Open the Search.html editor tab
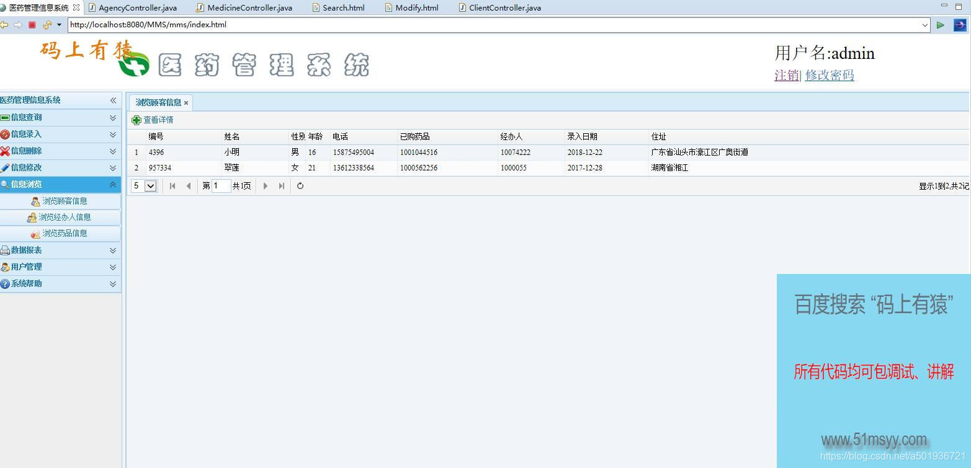 pos(338,7)
